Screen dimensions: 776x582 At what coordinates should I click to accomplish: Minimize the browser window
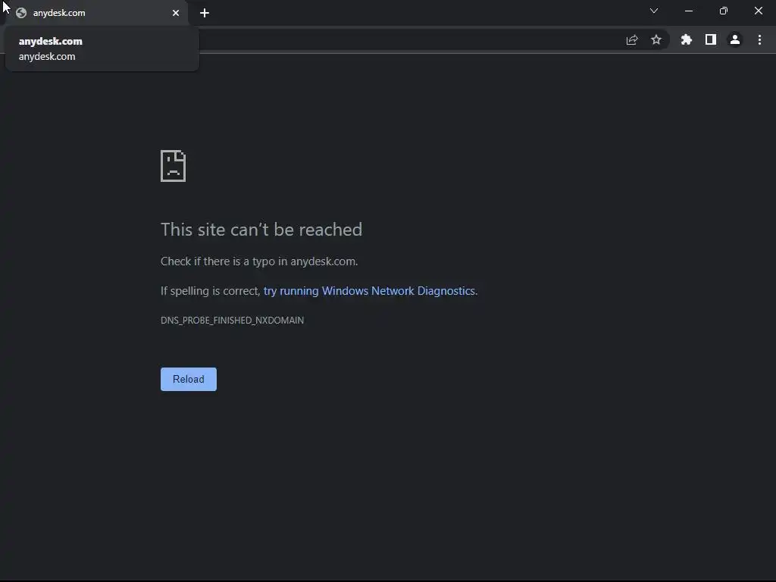688,11
